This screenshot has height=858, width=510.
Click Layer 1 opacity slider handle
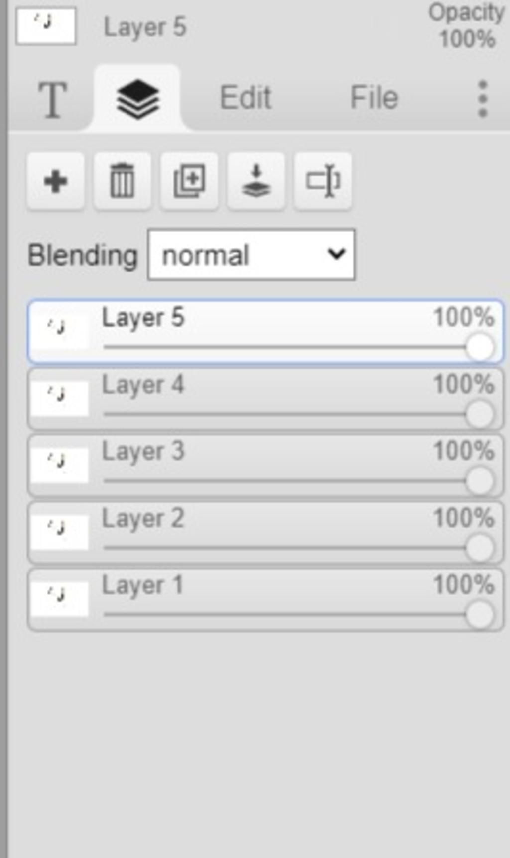coord(480,614)
